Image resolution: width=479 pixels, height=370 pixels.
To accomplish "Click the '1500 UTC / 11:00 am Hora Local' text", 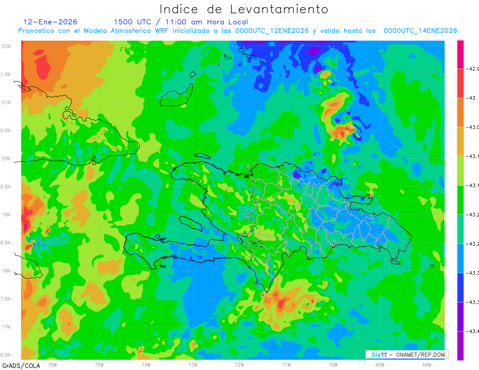I will 181,22.
